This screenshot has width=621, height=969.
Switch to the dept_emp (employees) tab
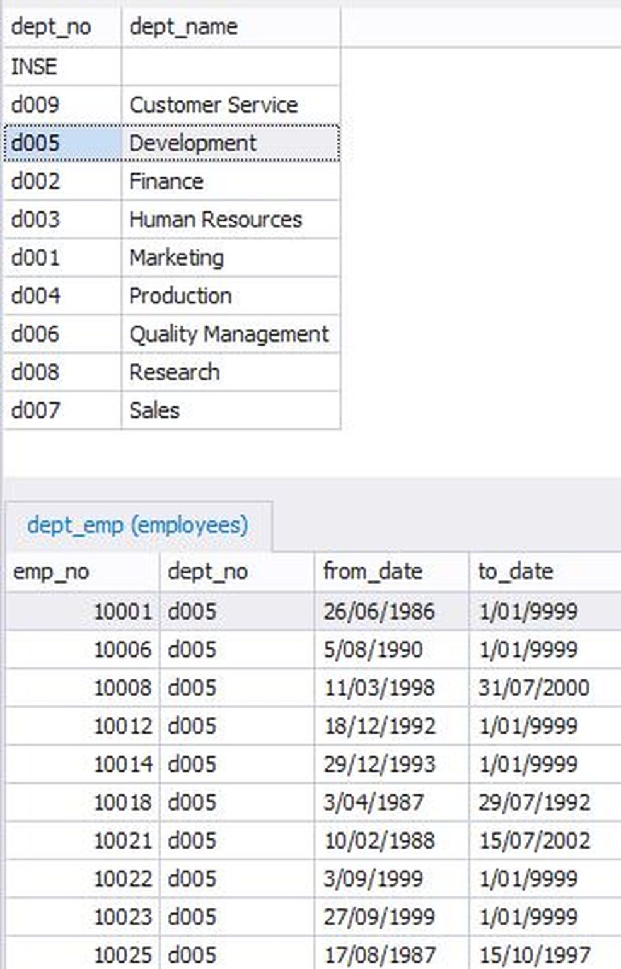(137, 524)
